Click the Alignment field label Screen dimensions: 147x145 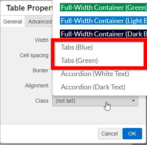tap(37, 86)
